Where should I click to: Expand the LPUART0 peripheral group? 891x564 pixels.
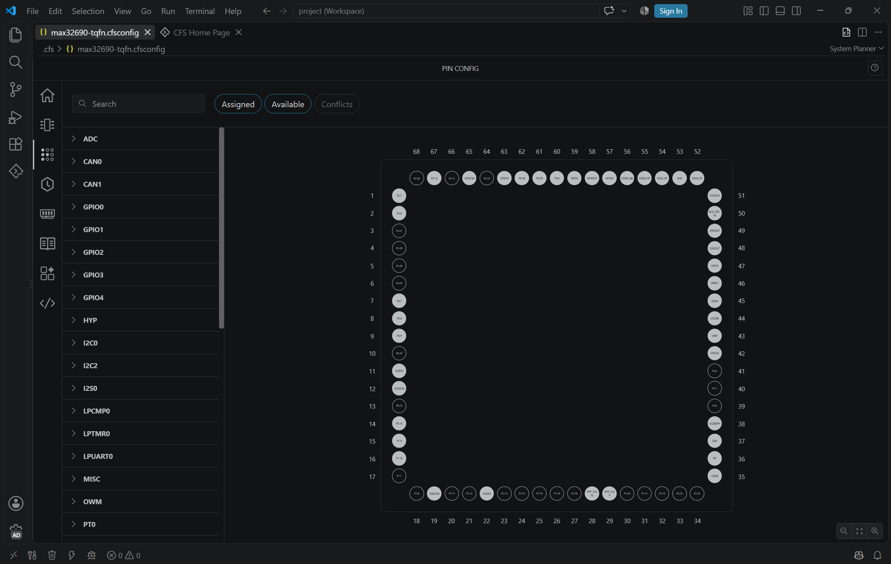click(x=141, y=456)
